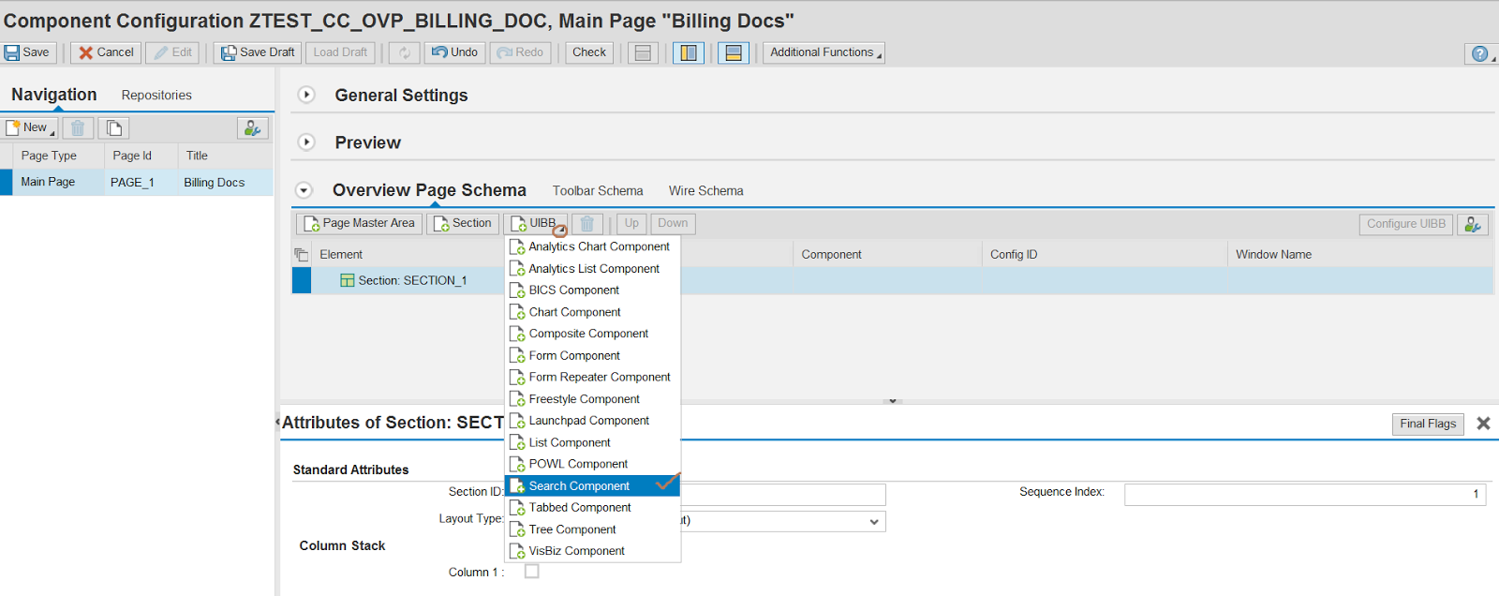Expand the General Settings section
This screenshot has height=596, width=1499.
tap(306, 95)
